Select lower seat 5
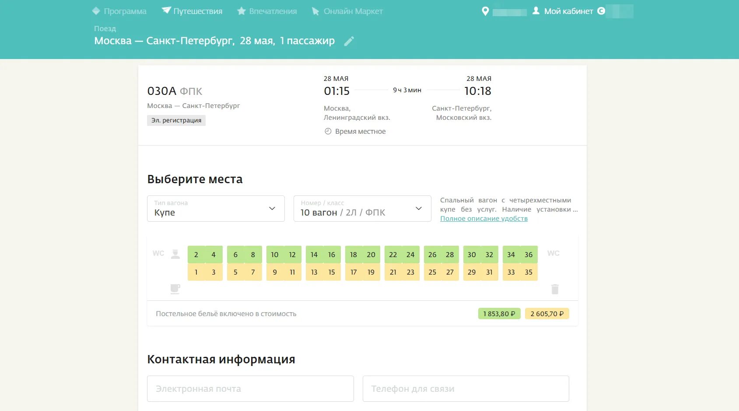 235,272
